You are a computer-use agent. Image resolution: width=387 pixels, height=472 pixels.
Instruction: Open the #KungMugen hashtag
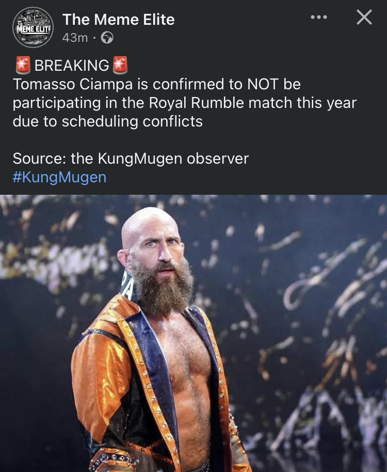pos(59,177)
